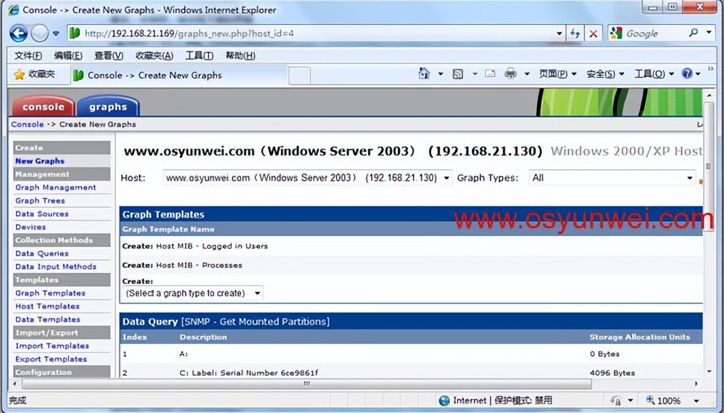Click the Print icon

click(511, 74)
